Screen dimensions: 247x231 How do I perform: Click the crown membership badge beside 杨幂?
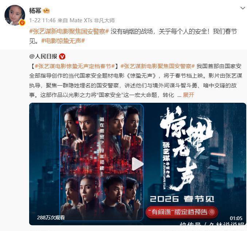tap(47, 11)
